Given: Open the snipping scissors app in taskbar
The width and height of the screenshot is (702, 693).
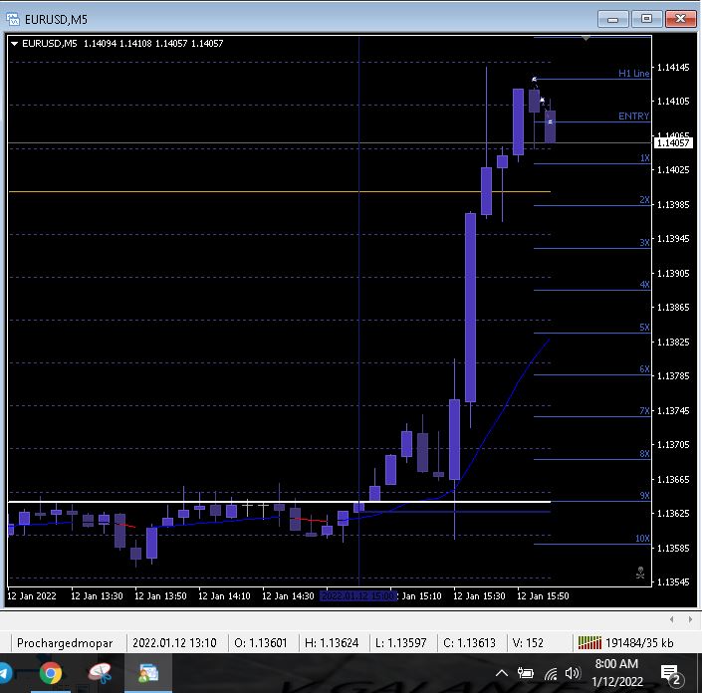Looking at the screenshot, I should coord(100,673).
